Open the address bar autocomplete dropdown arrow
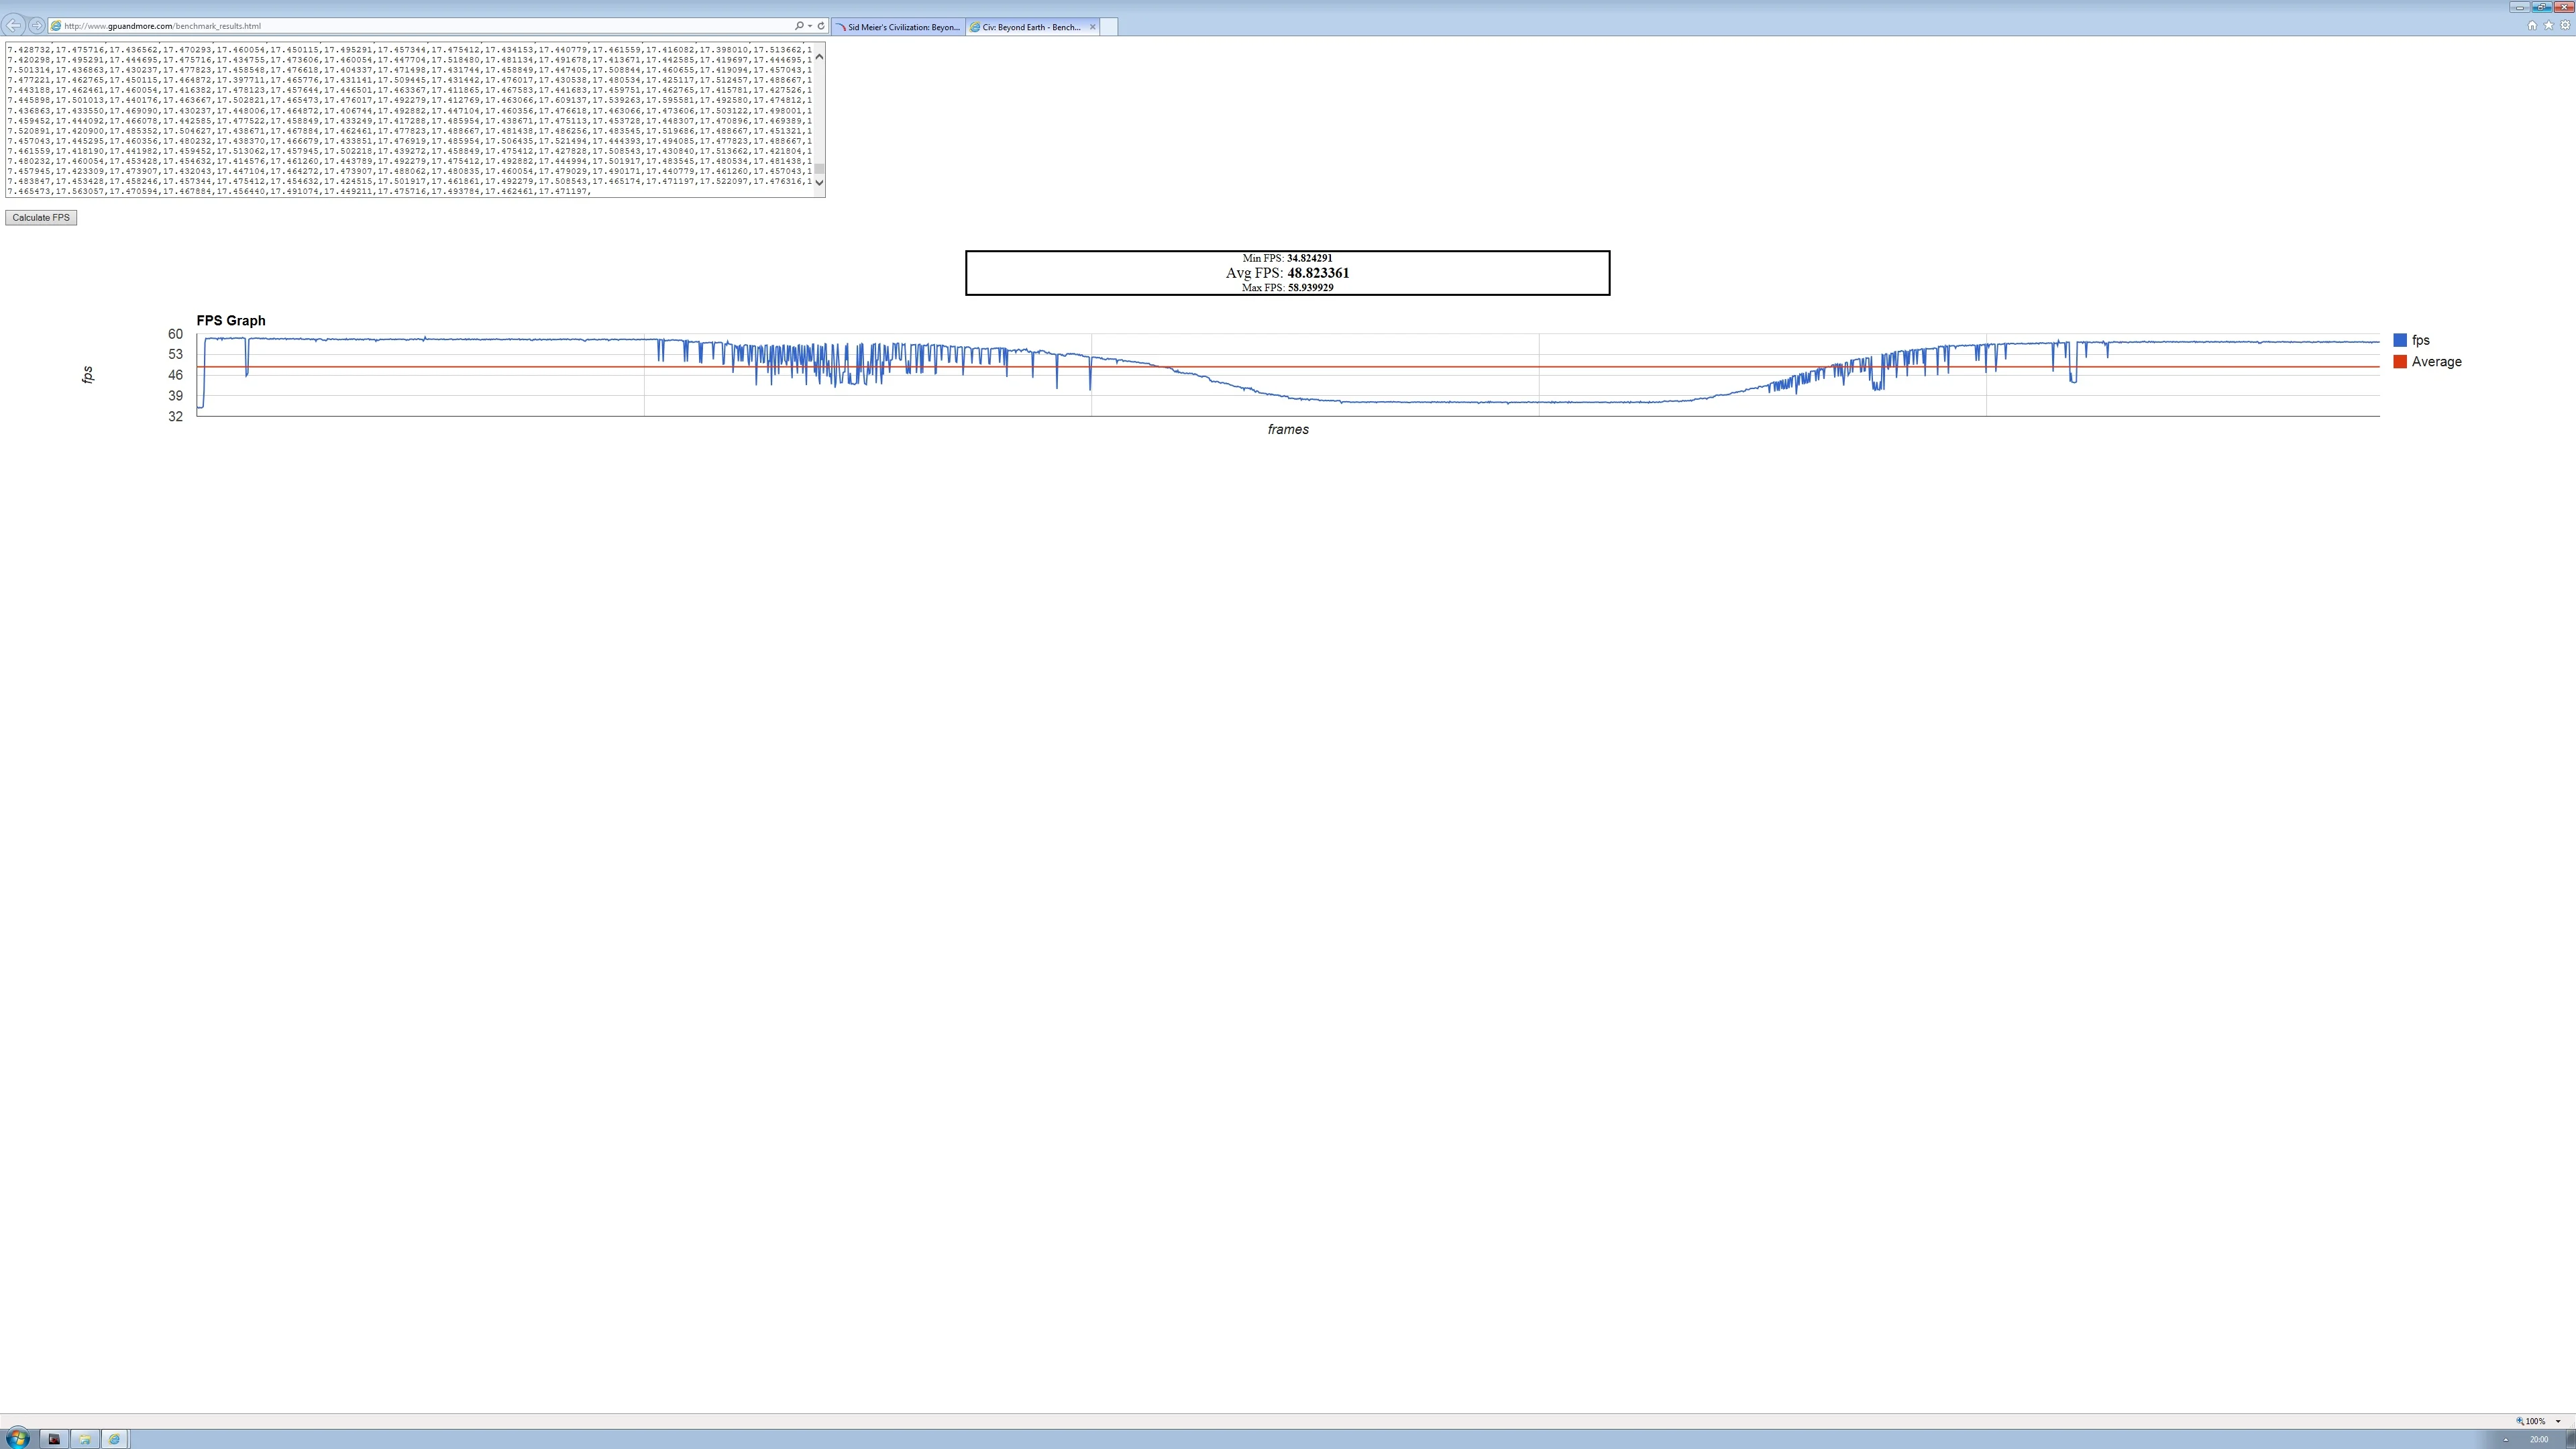The height and width of the screenshot is (1449, 2576). 809,26
